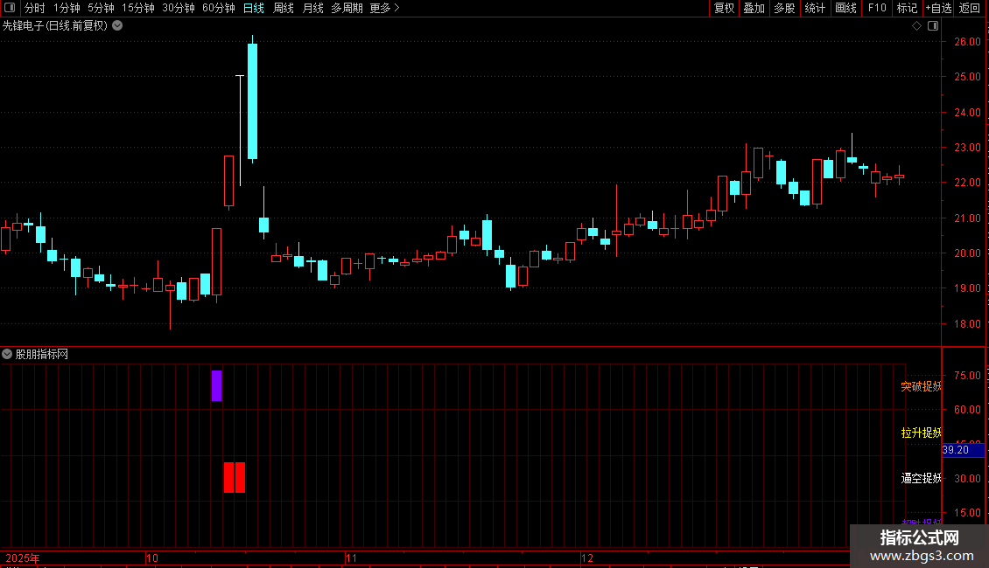Click the 75.00 indicator axis label

(967, 375)
